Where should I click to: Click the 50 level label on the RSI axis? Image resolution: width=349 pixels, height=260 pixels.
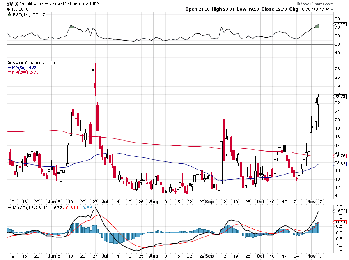(337, 36)
